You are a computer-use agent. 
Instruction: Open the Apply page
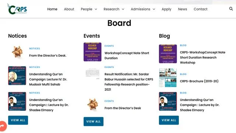[x=166, y=9]
